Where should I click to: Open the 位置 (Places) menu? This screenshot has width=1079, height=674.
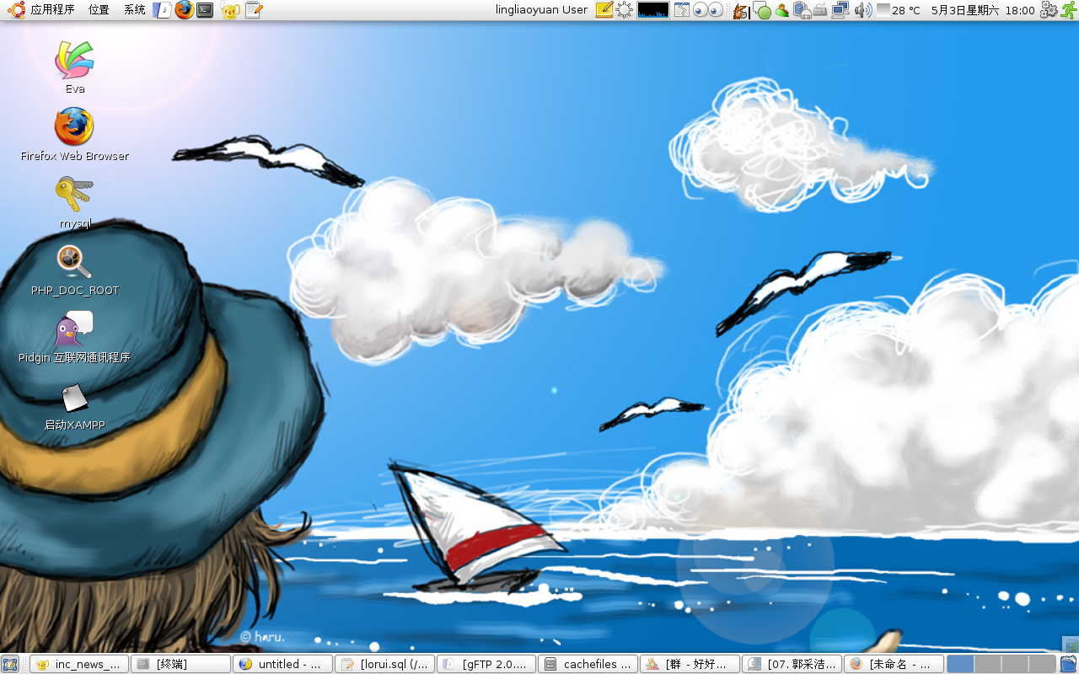(99, 10)
